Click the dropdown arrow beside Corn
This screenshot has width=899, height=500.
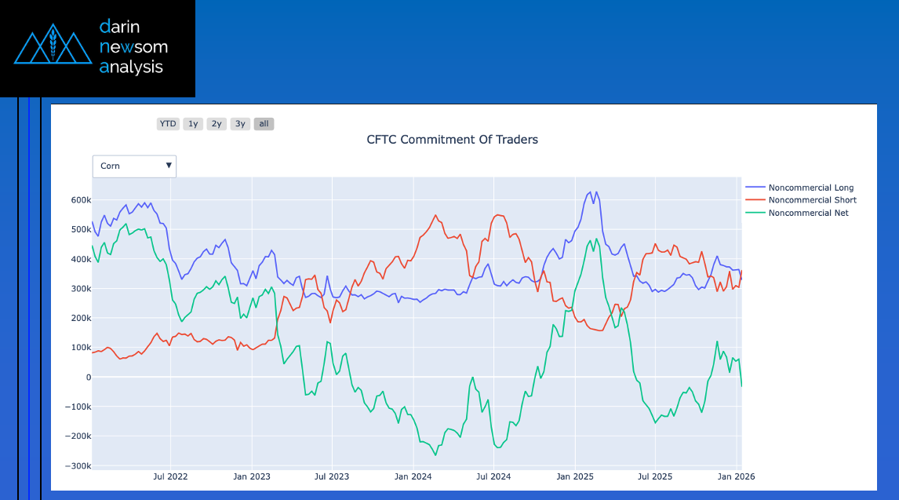(x=168, y=166)
